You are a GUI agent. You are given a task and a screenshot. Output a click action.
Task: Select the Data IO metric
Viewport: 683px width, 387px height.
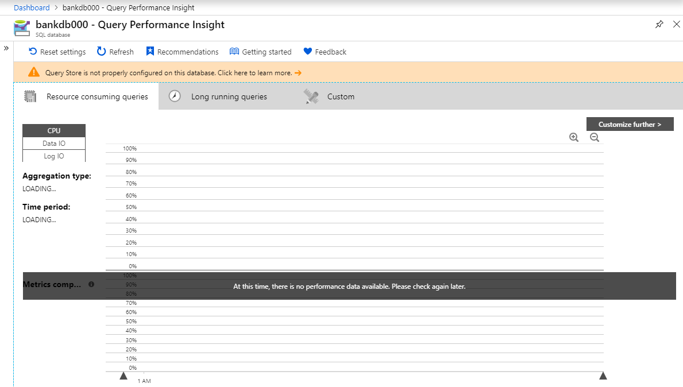54,143
